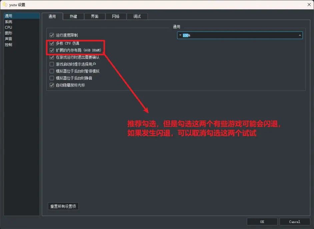The image size is (314, 229).
Task: Open CPU settings in sidebar
Action: pyautogui.click(x=22, y=27)
